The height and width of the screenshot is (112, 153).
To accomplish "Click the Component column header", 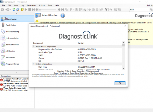I will tap(55, 43).
